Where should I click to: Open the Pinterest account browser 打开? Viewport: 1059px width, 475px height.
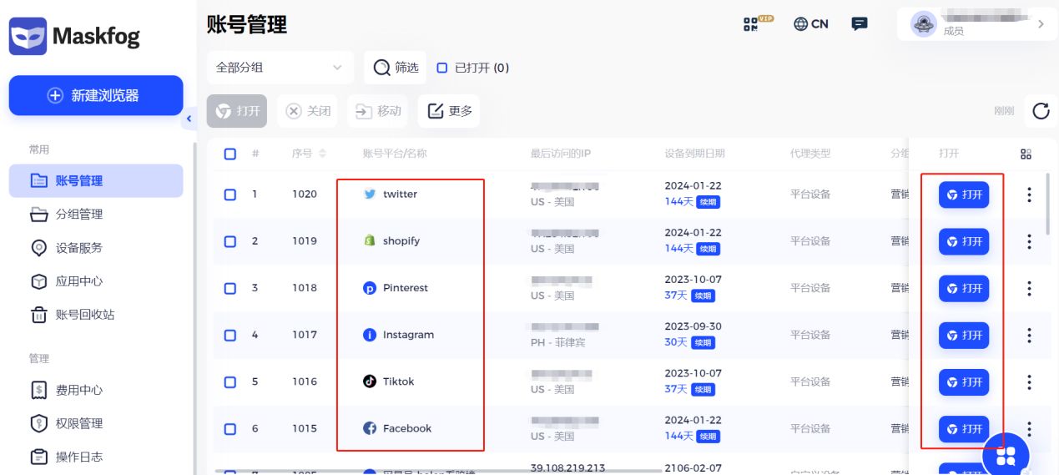(x=964, y=288)
